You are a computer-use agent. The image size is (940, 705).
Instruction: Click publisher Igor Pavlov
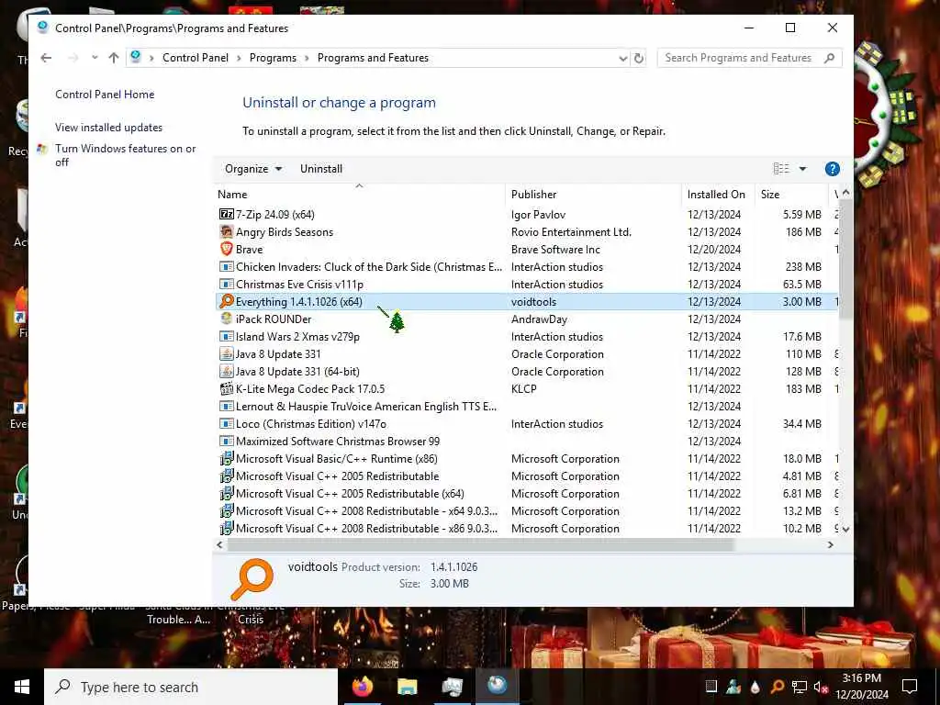click(538, 215)
